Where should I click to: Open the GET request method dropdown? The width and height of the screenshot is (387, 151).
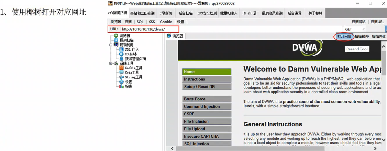point(364,29)
